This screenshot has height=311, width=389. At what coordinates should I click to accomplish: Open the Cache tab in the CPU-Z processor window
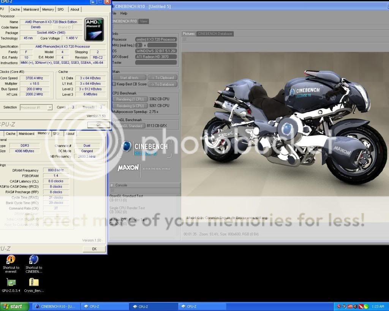15,9
